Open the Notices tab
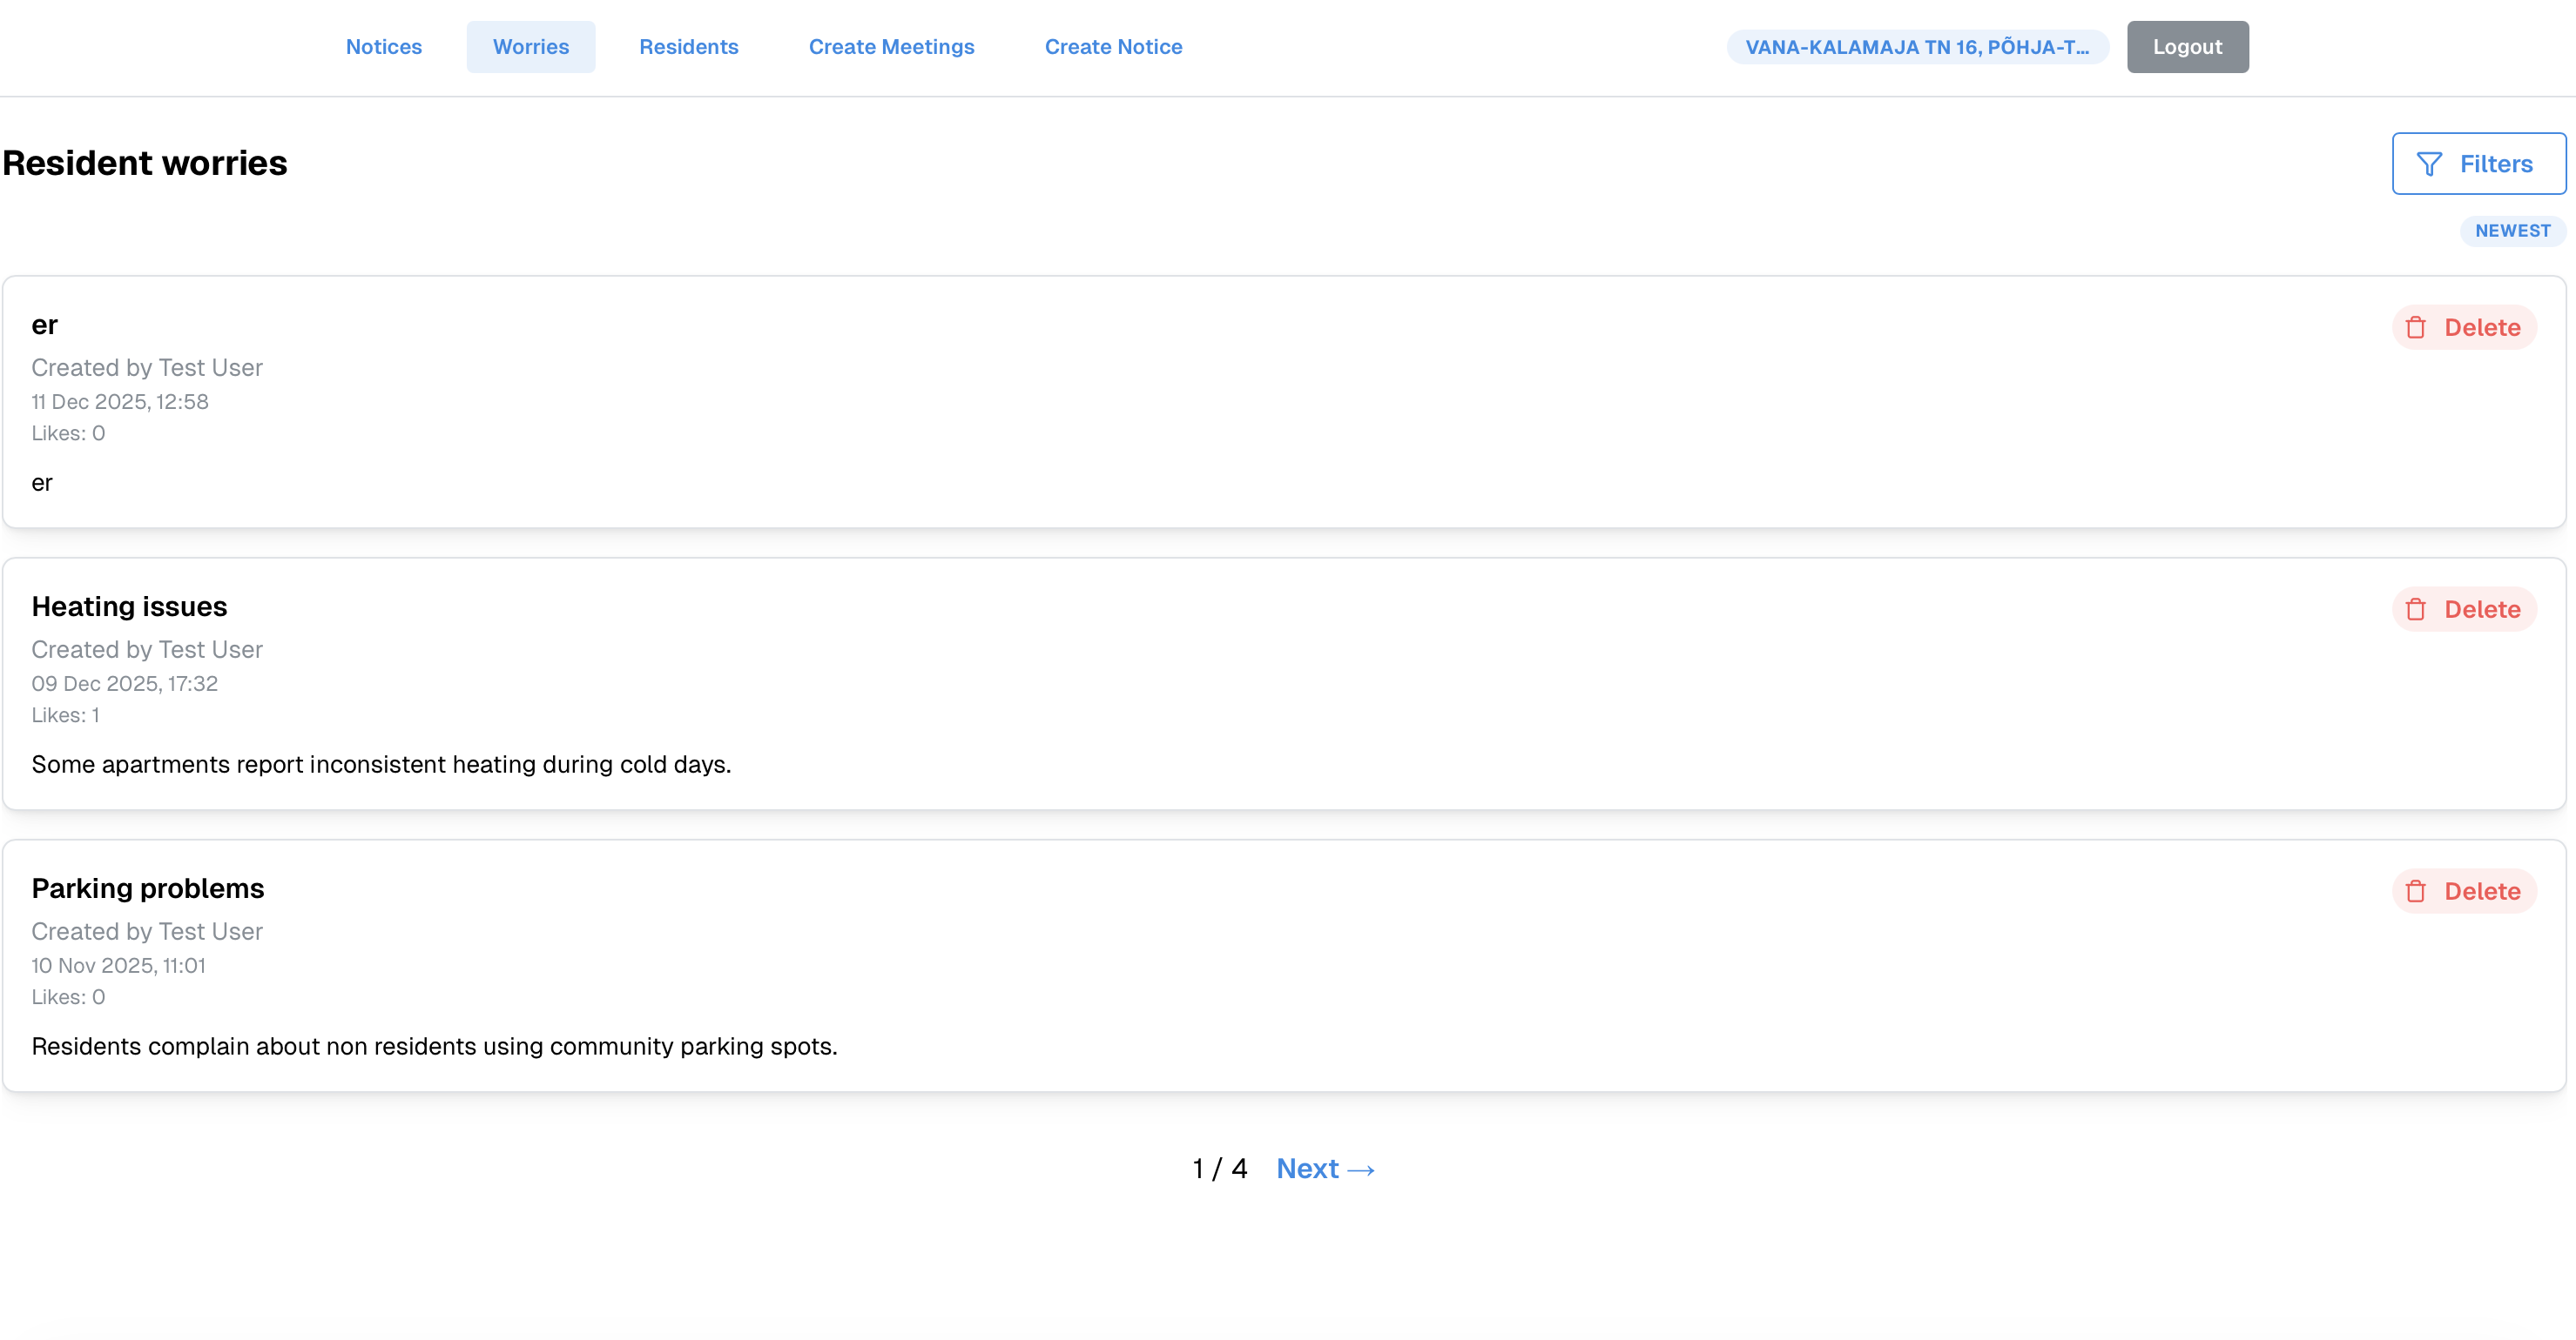This screenshot has width=2576, height=1340. click(x=384, y=47)
